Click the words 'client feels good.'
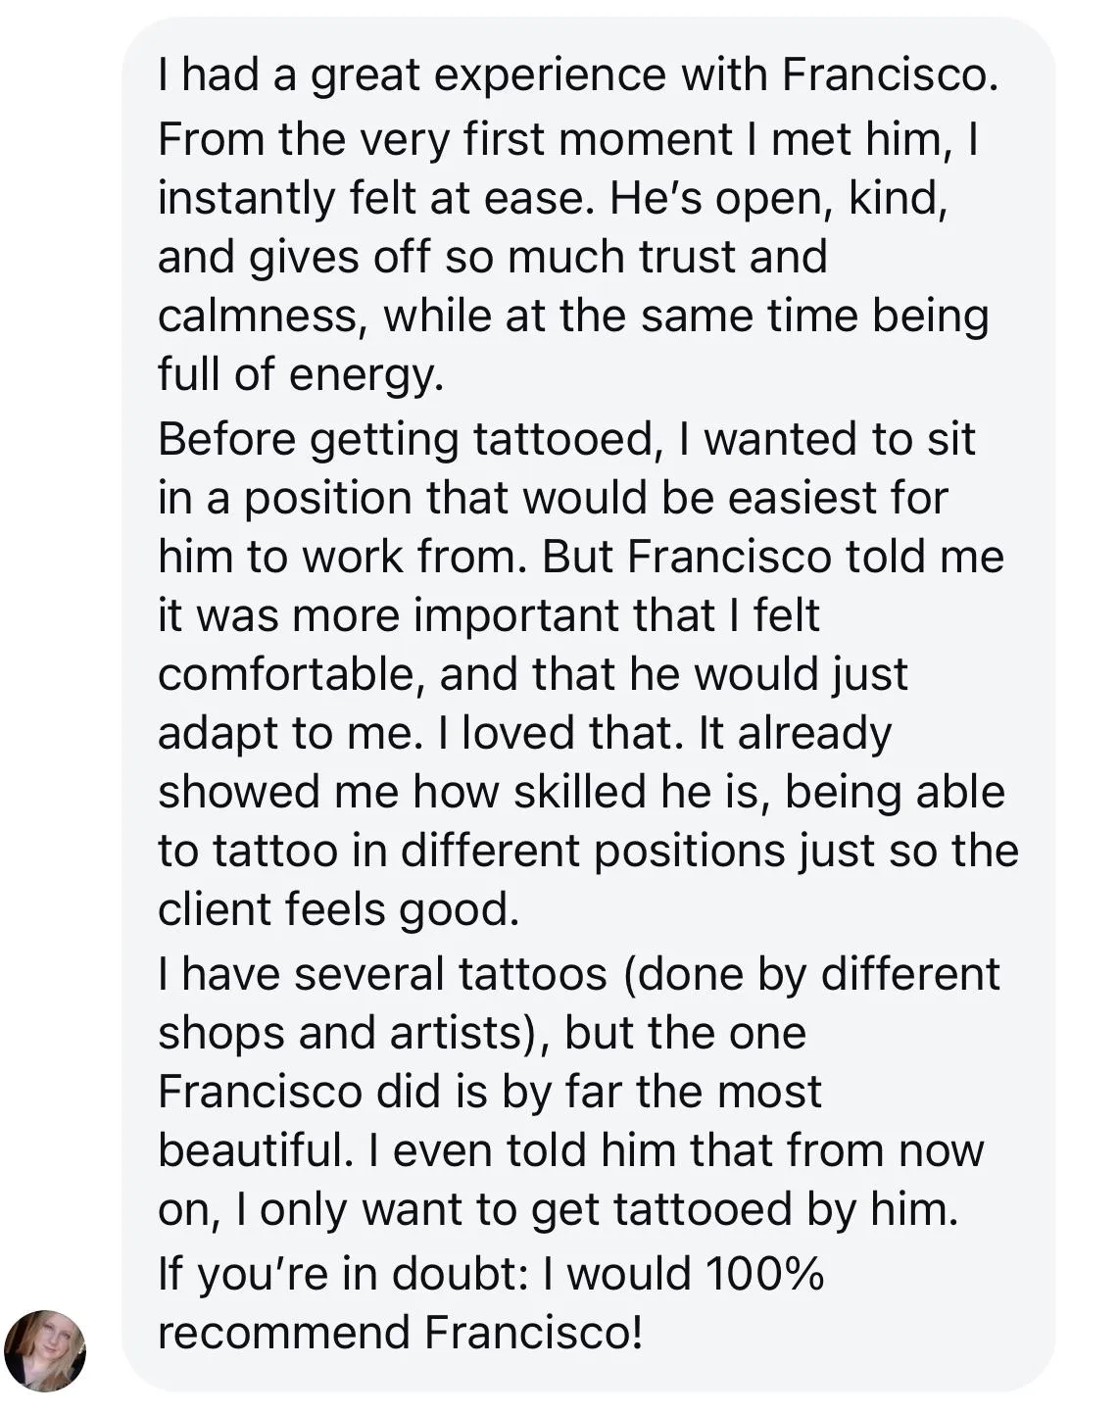1119x1414 pixels. 338,909
